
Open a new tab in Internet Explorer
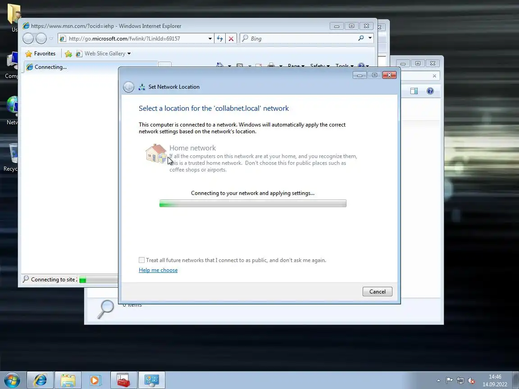click(165, 65)
